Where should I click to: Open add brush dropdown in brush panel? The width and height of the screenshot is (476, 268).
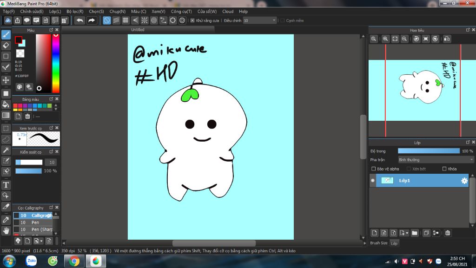[x=41, y=241]
